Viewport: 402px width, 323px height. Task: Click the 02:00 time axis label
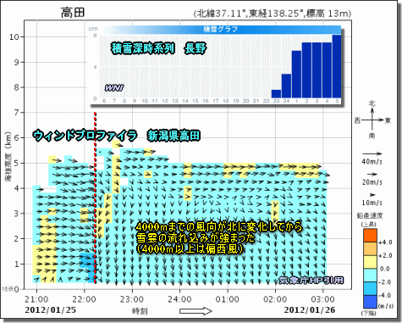click(x=275, y=299)
